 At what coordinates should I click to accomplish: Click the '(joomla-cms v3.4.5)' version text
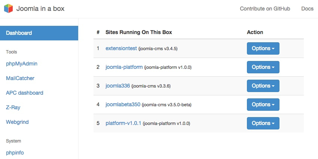coord(158,49)
